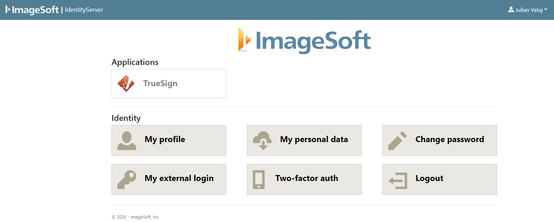Viewport: 554px width, 222px height.
Task: Open Two-factor auth settings
Action: tap(304, 179)
